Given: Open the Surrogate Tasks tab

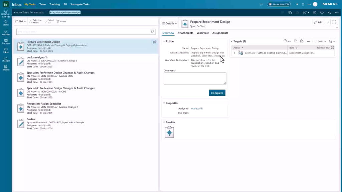Looking at the screenshot, I should pyautogui.click(x=80, y=4).
